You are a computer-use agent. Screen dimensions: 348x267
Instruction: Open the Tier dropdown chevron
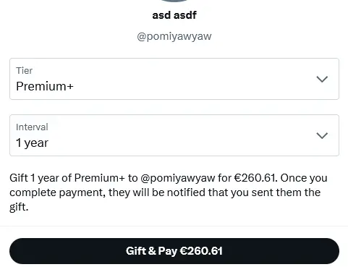click(322, 79)
